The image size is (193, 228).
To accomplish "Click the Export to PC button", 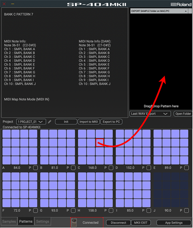I will coord(112,122).
